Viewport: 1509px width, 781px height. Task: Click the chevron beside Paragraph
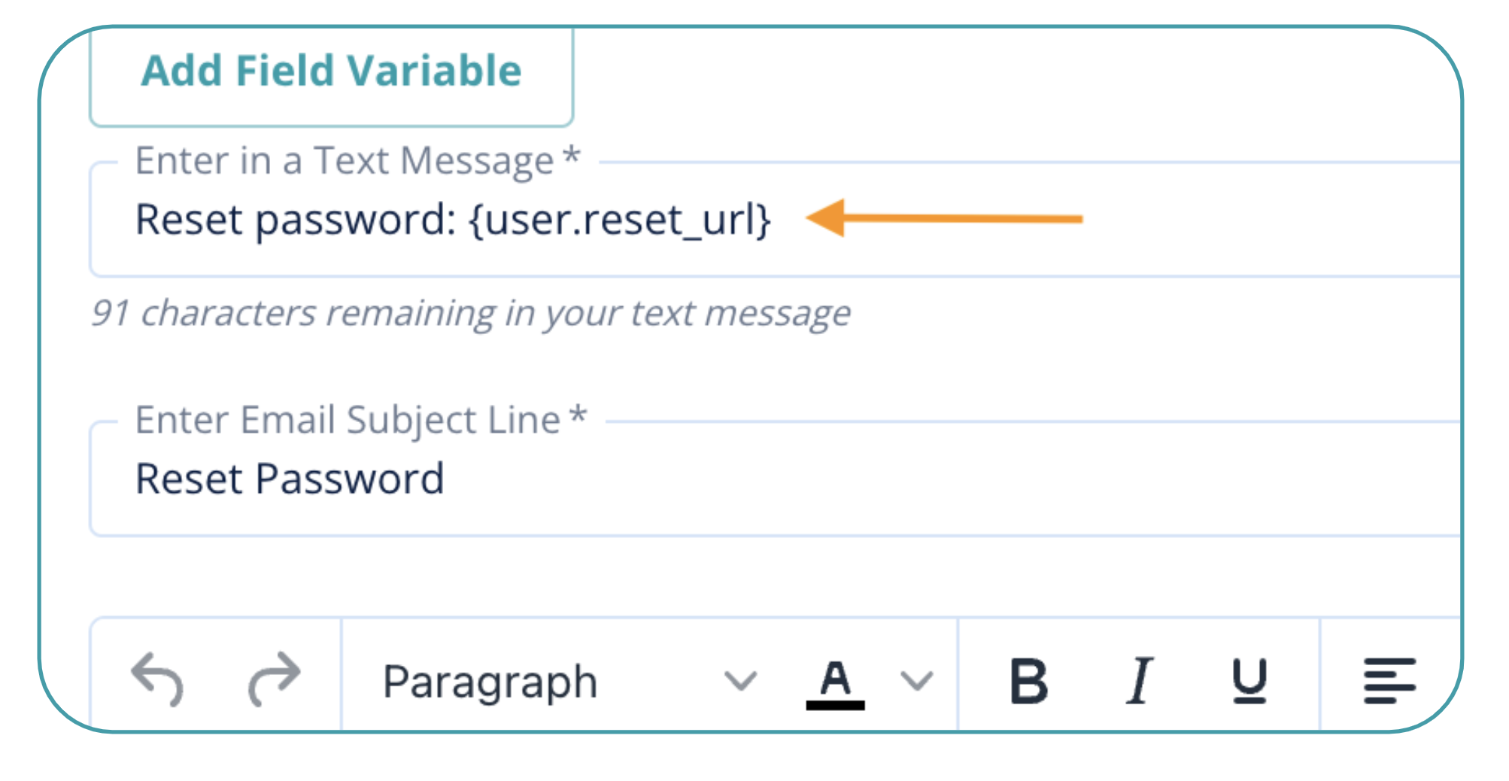[x=740, y=682]
